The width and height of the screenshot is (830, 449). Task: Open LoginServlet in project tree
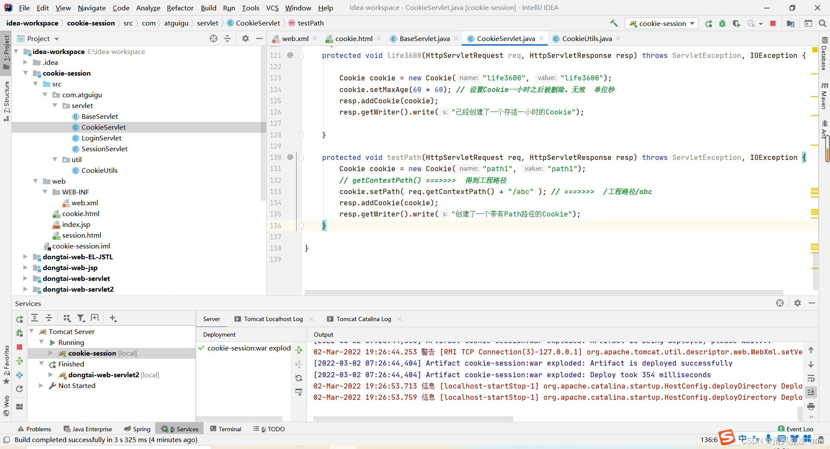pos(102,138)
